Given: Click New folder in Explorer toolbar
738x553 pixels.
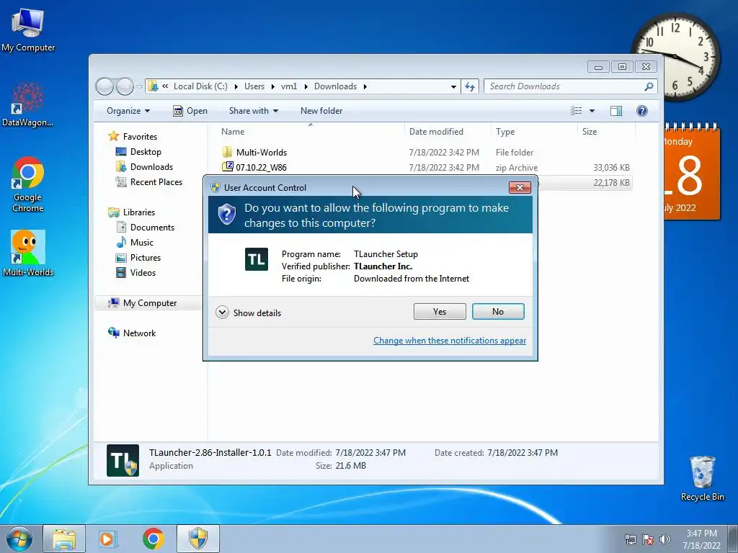Looking at the screenshot, I should click(x=321, y=111).
